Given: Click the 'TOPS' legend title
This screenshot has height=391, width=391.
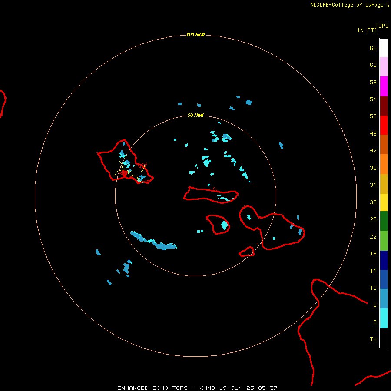Looking at the screenshot, I should [x=382, y=26].
